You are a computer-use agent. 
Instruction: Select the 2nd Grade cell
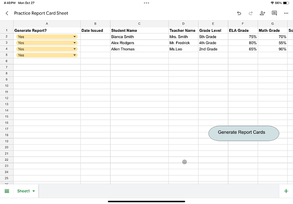tap(213, 49)
